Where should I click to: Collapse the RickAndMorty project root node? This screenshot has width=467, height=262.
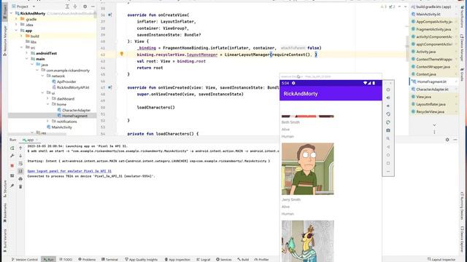coord(12,13)
